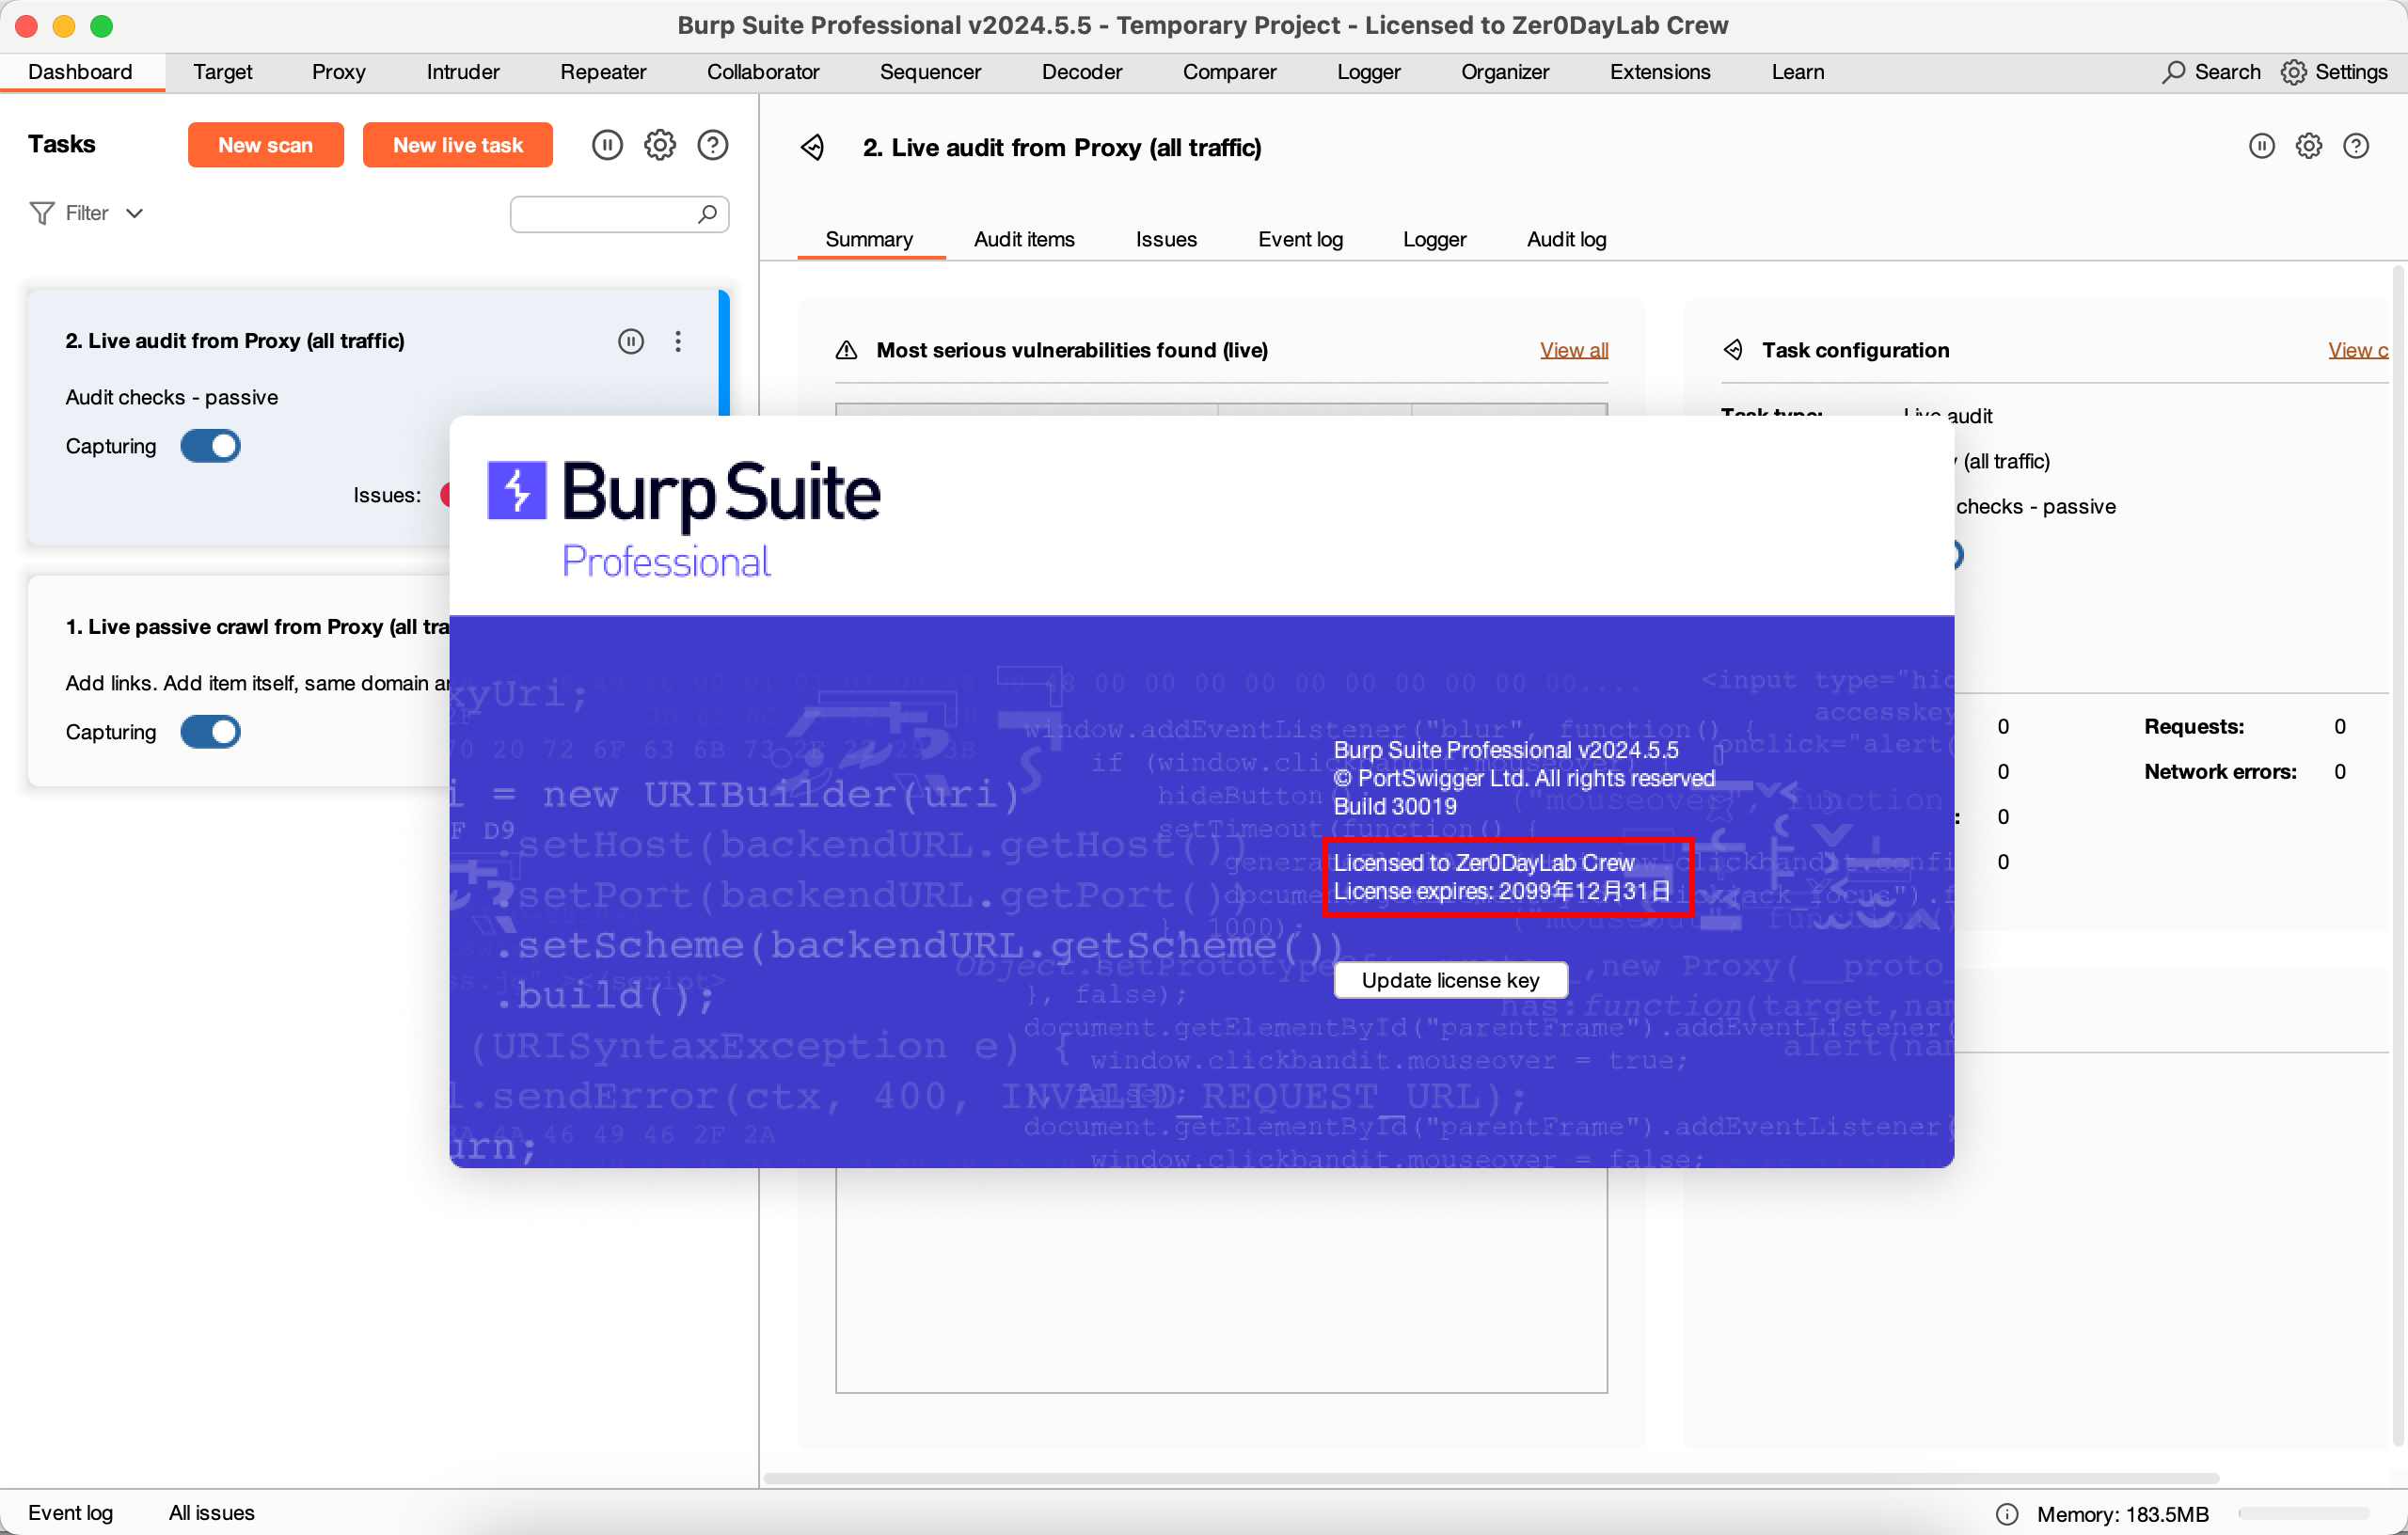Click the Filter funnel icon
The image size is (2408, 1535).
42,213
